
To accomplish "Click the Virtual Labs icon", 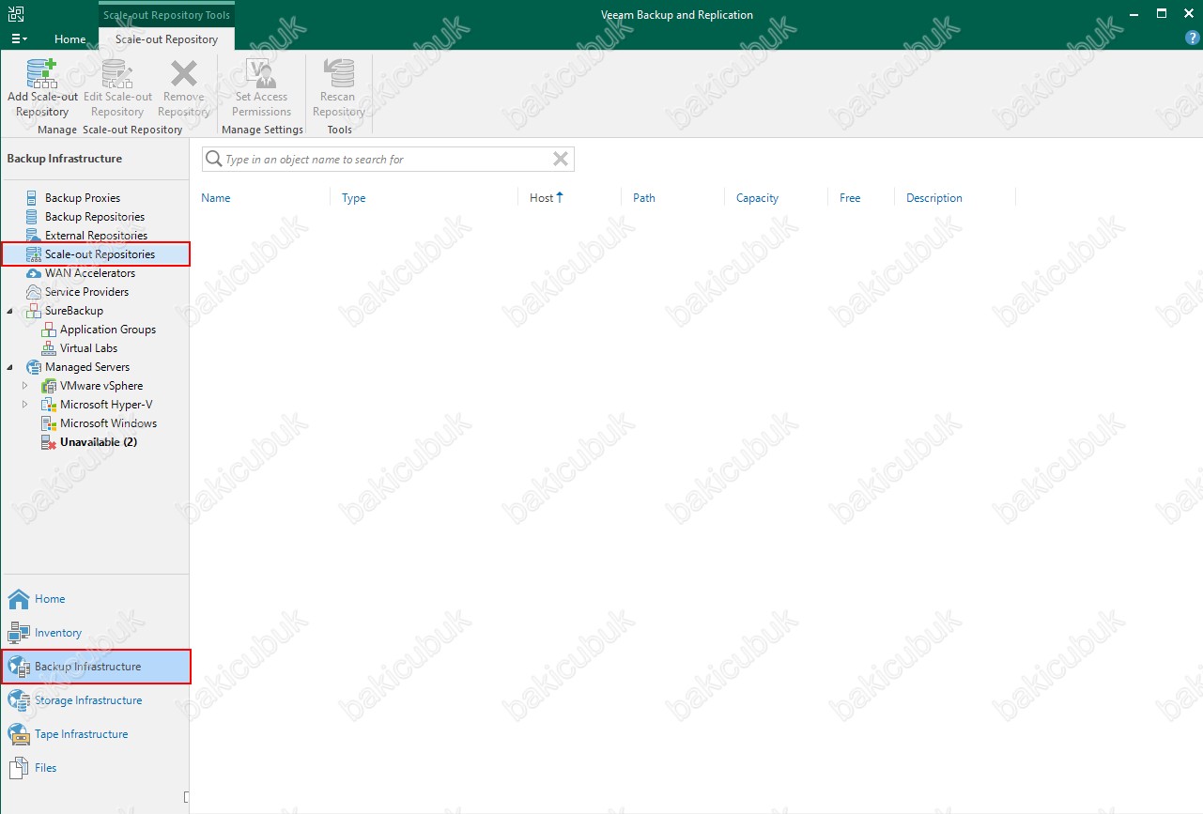I will [x=49, y=348].
